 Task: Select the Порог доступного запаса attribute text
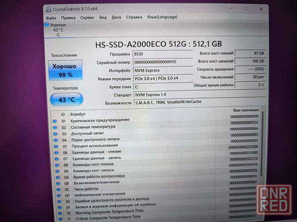coord(95,139)
